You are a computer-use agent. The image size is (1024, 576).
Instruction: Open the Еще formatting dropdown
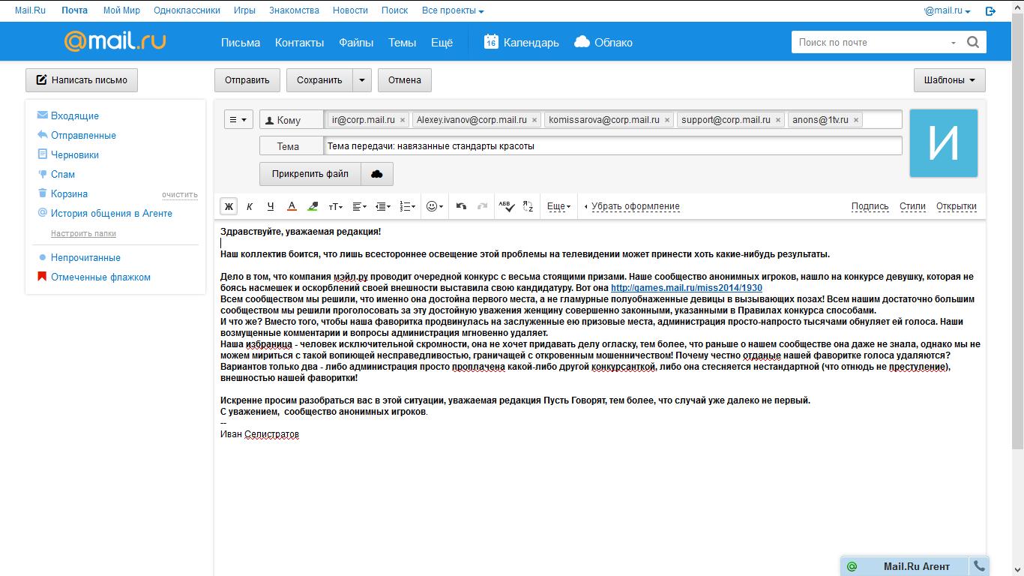pyautogui.click(x=558, y=206)
